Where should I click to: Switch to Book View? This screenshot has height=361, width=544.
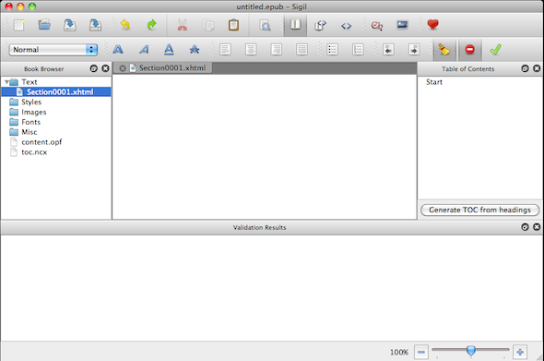click(295, 25)
